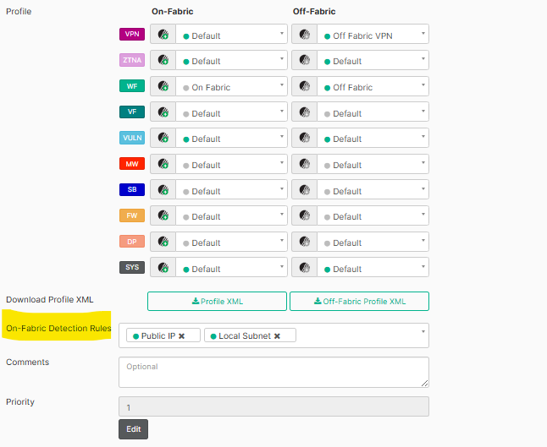Click the Off-Fabric VPN profile icon
This screenshot has height=447, width=547.
click(x=305, y=34)
